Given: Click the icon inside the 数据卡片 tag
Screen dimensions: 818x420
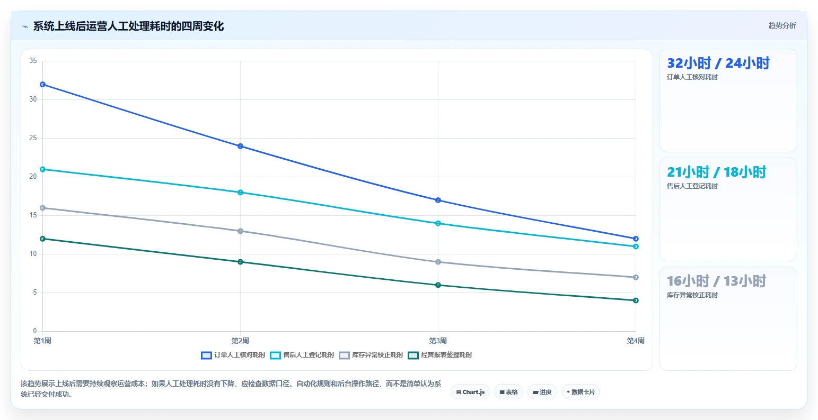Looking at the screenshot, I should pyautogui.click(x=568, y=392).
